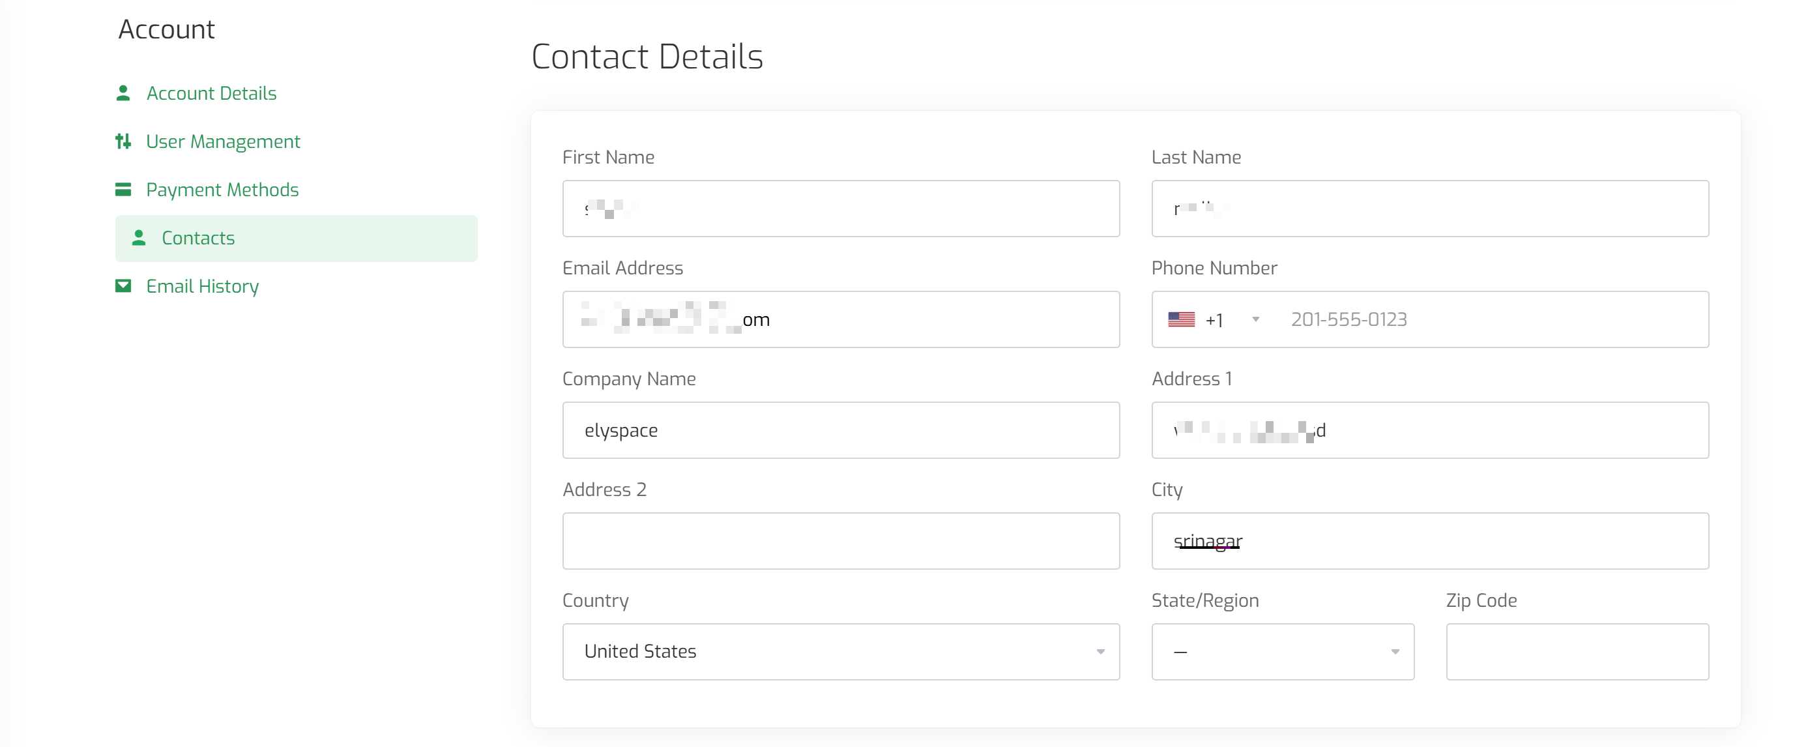Click the Company Name field containing elyspace
Image resolution: width=1808 pixels, height=747 pixels.
pyautogui.click(x=841, y=430)
